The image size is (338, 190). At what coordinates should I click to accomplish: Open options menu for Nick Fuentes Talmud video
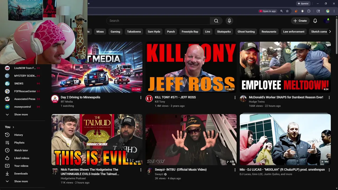(141, 170)
